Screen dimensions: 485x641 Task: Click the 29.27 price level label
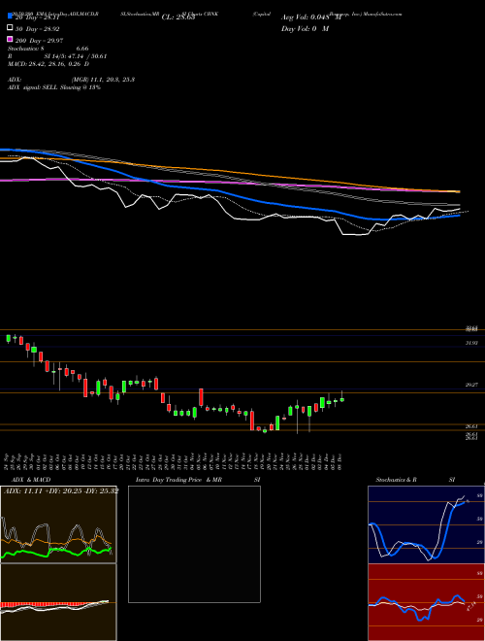pos(471,385)
